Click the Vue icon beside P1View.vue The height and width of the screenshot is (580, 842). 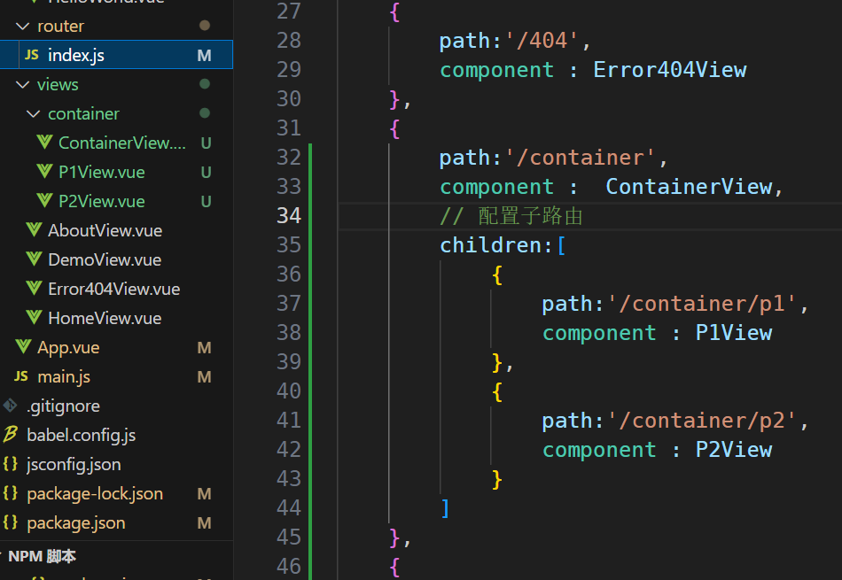tap(44, 172)
